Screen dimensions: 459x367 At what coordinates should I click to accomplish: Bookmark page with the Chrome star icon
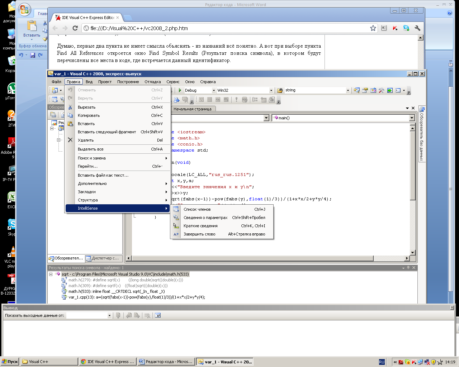(x=373, y=28)
